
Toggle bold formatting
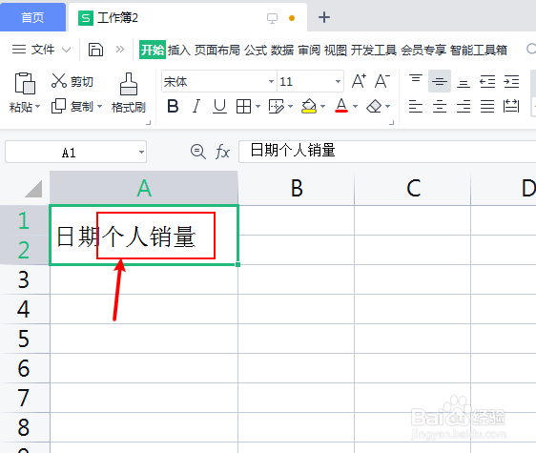pyautogui.click(x=173, y=106)
